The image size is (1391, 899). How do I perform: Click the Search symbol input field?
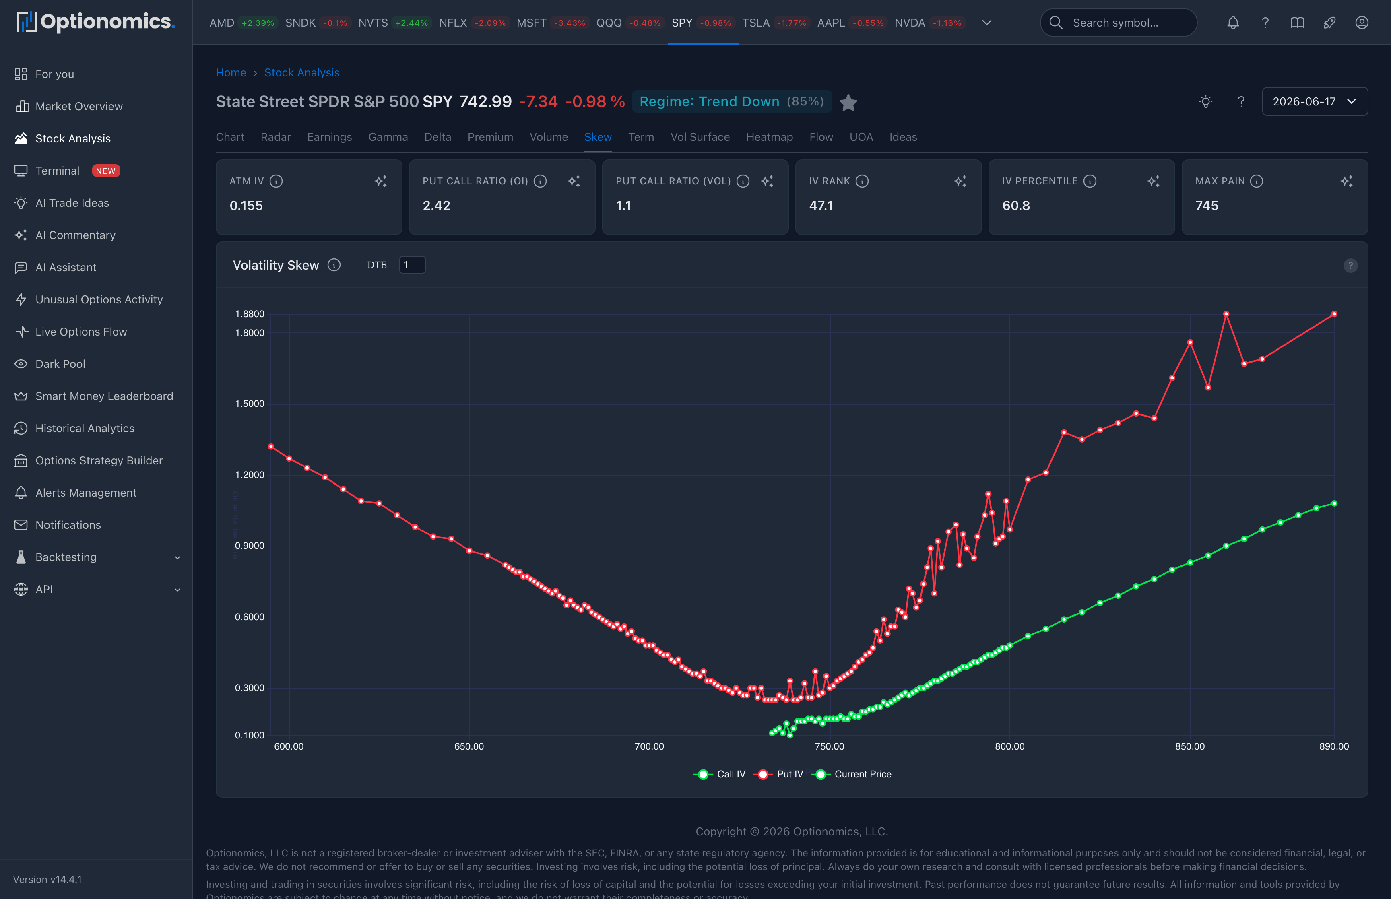1119,23
